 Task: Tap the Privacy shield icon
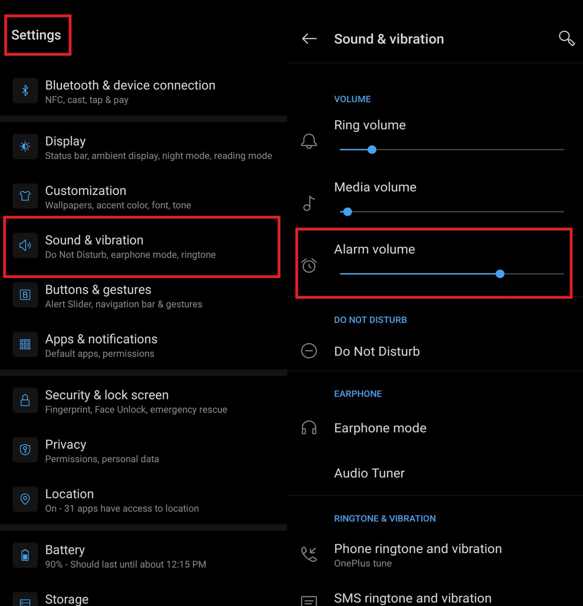[25, 449]
